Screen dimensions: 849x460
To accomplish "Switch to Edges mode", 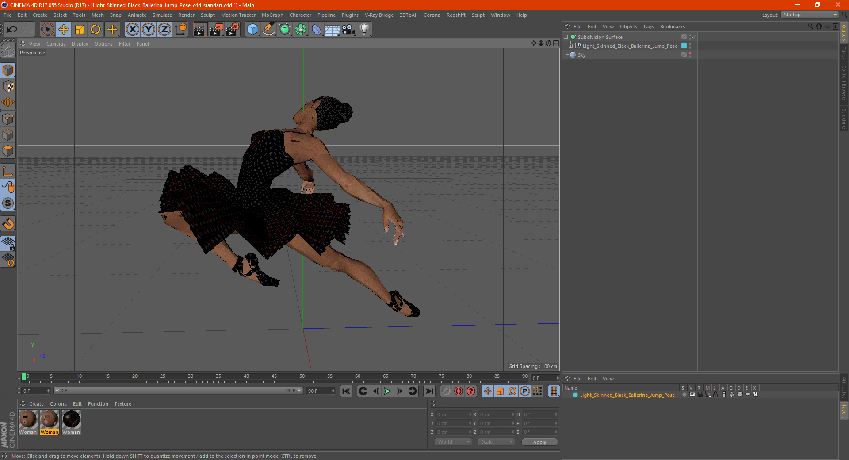I will [x=8, y=135].
